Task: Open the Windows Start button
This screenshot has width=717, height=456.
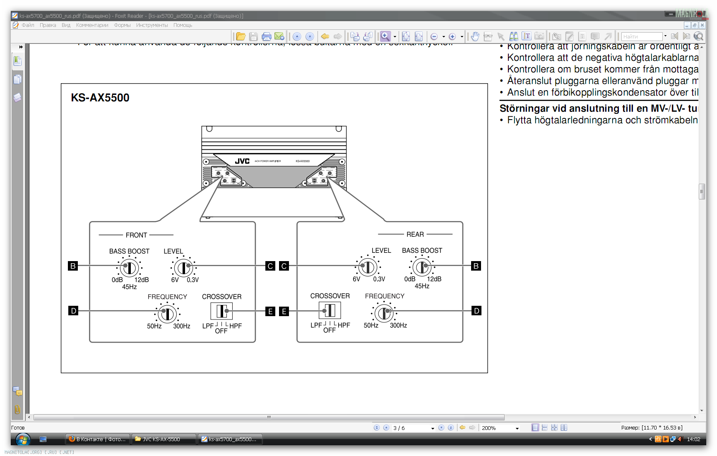Action: coord(23,439)
